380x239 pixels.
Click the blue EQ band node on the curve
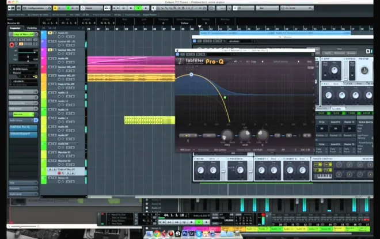[191, 74]
